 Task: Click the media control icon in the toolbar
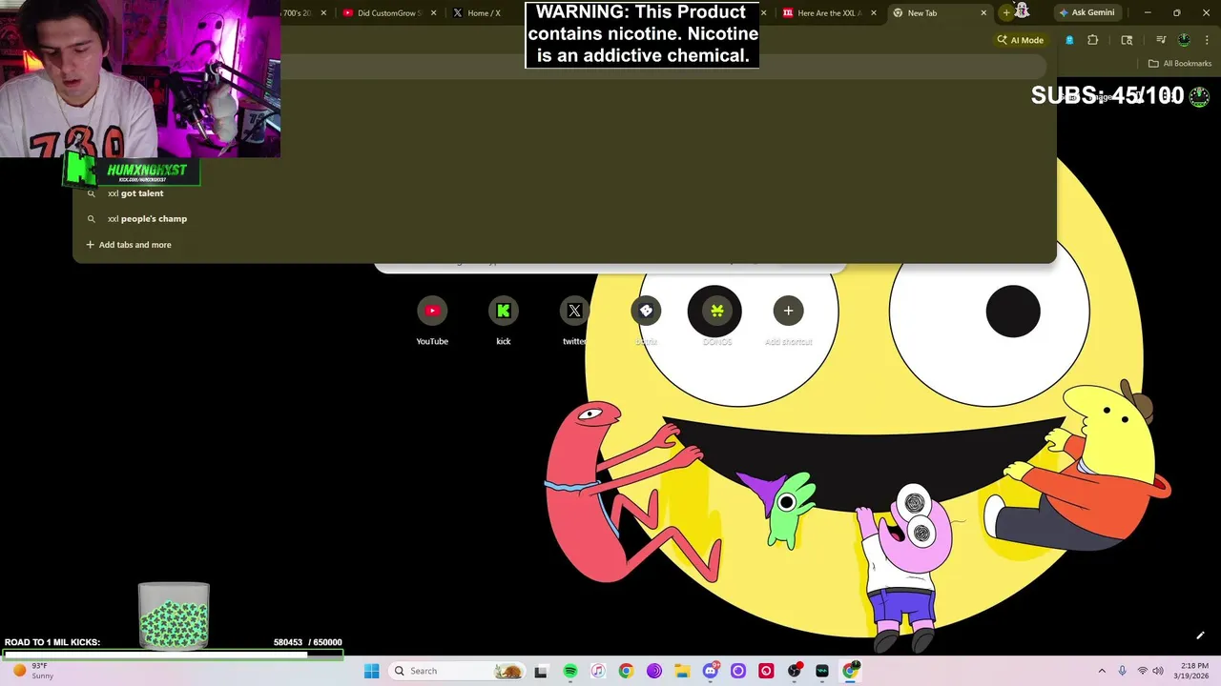(x=1161, y=40)
